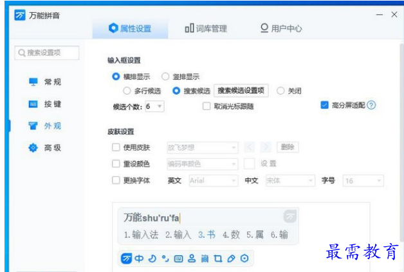
Task: Click the 常规 monitor icon in the sidebar
Action: point(33,82)
